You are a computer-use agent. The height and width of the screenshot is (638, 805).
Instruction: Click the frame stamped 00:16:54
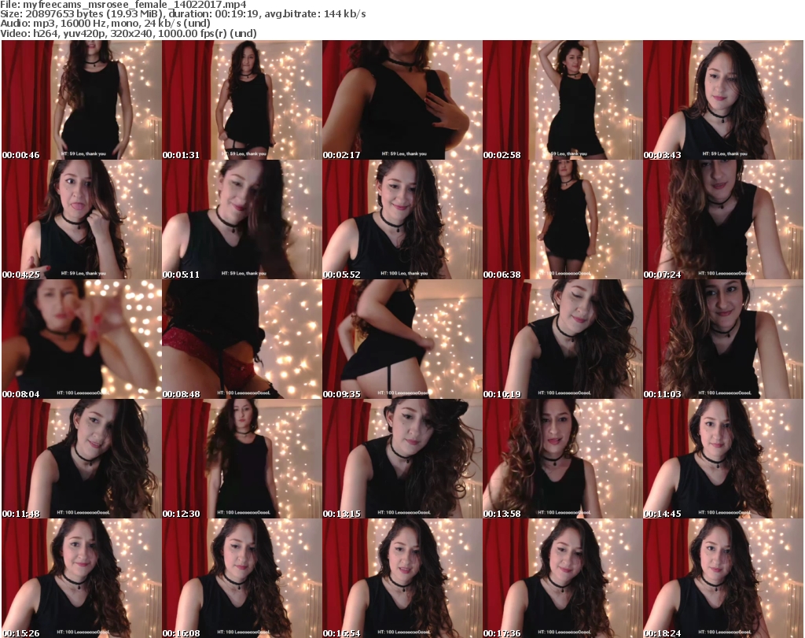tap(402, 578)
